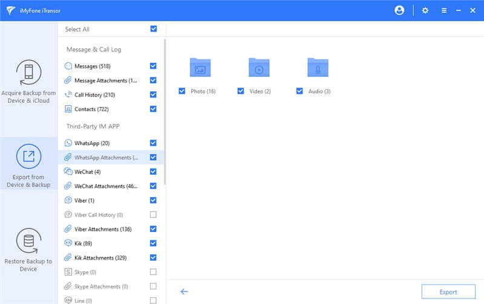Open the hamburger menu icon

444,10
